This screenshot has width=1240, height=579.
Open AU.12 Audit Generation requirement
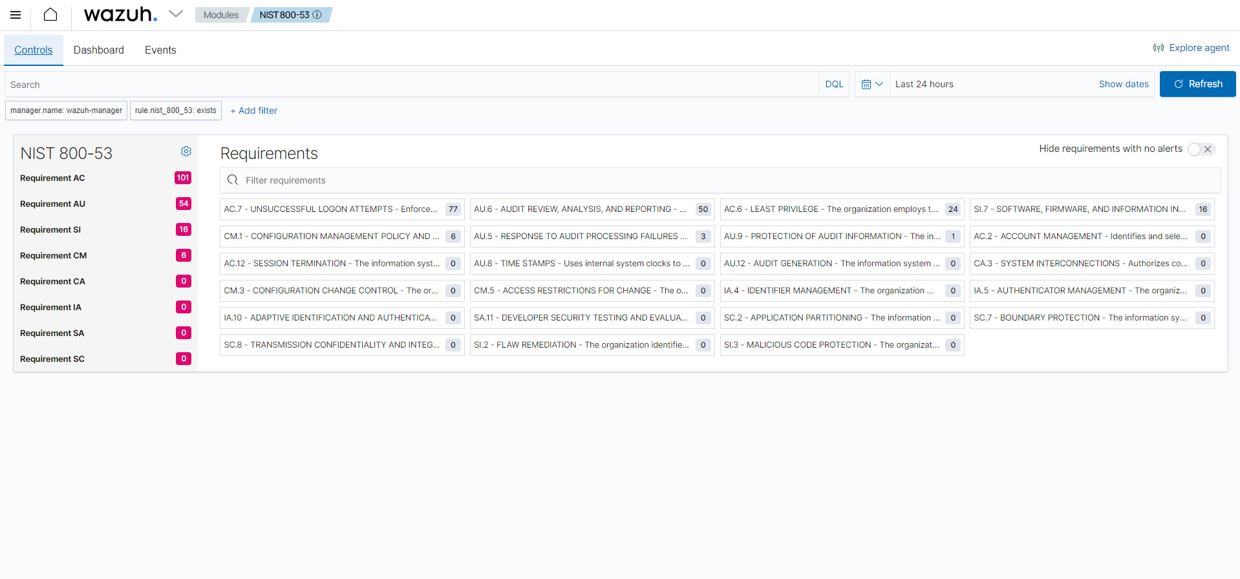click(x=842, y=264)
